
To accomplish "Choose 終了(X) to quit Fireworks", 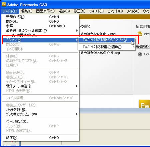I will [40, 138].
